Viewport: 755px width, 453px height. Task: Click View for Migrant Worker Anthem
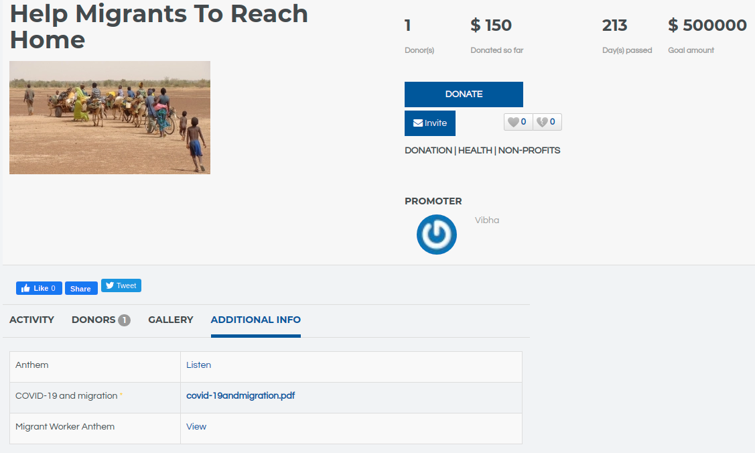tap(196, 426)
